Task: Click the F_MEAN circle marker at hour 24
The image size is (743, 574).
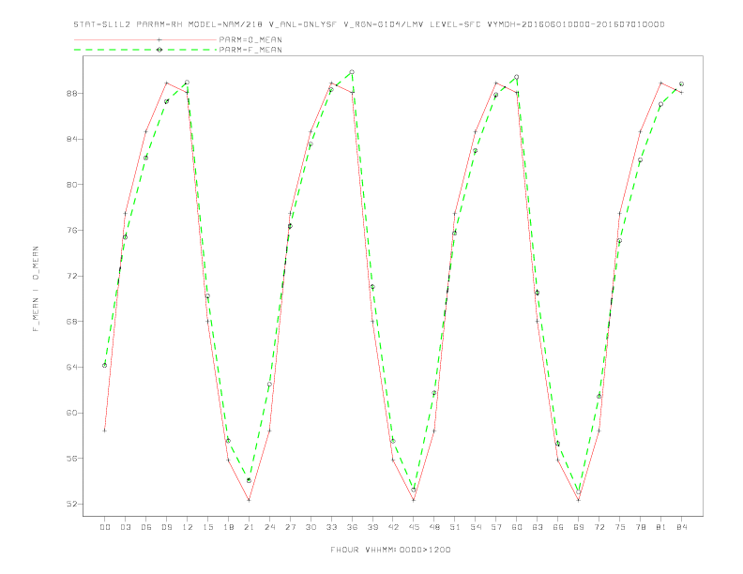Action: click(x=269, y=385)
